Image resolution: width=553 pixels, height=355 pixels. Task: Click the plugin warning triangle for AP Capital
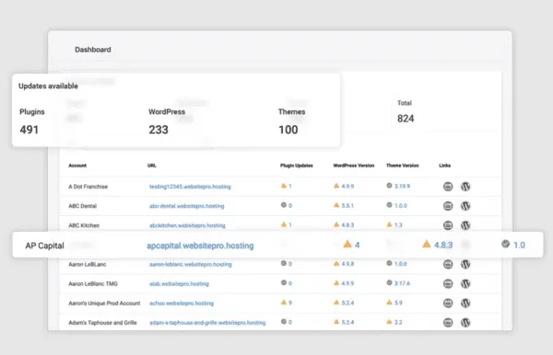tap(347, 244)
